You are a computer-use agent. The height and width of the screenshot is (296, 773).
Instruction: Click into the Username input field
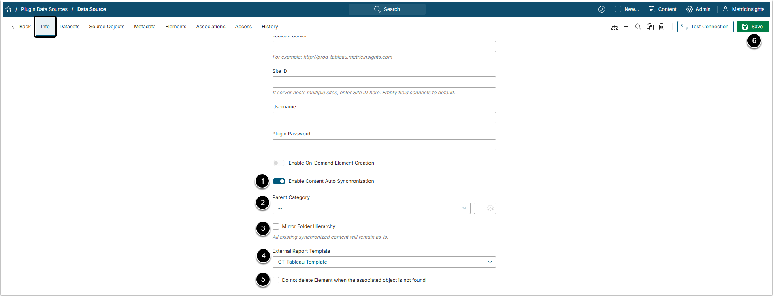tap(384, 118)
